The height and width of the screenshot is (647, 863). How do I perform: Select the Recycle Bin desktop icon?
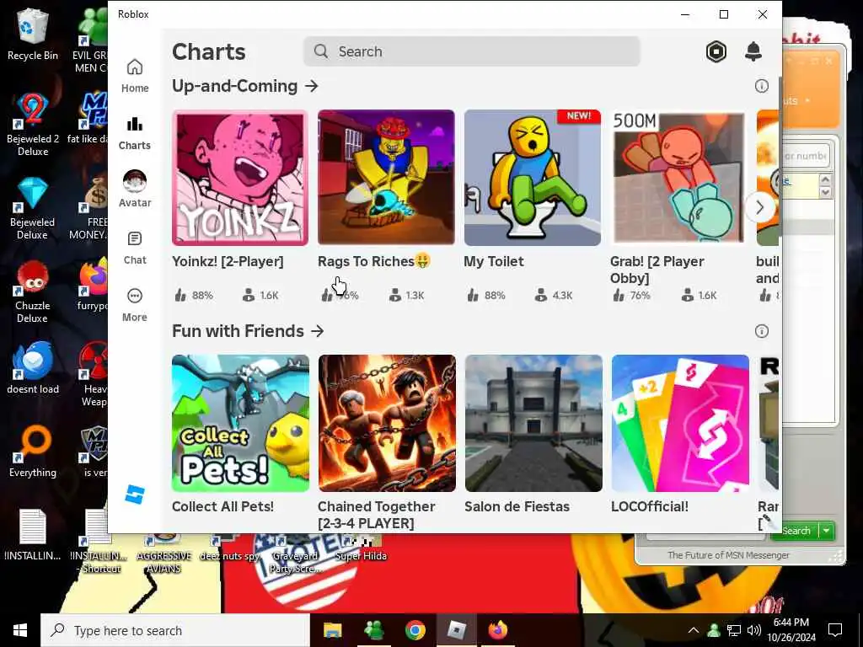click(x=33, y=34)
